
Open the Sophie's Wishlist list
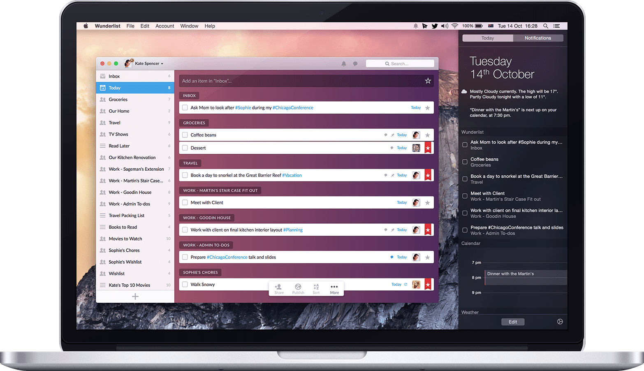point(135,262)
